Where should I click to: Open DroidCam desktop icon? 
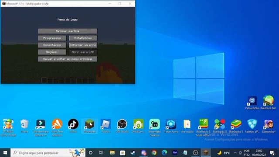[139, 126]
